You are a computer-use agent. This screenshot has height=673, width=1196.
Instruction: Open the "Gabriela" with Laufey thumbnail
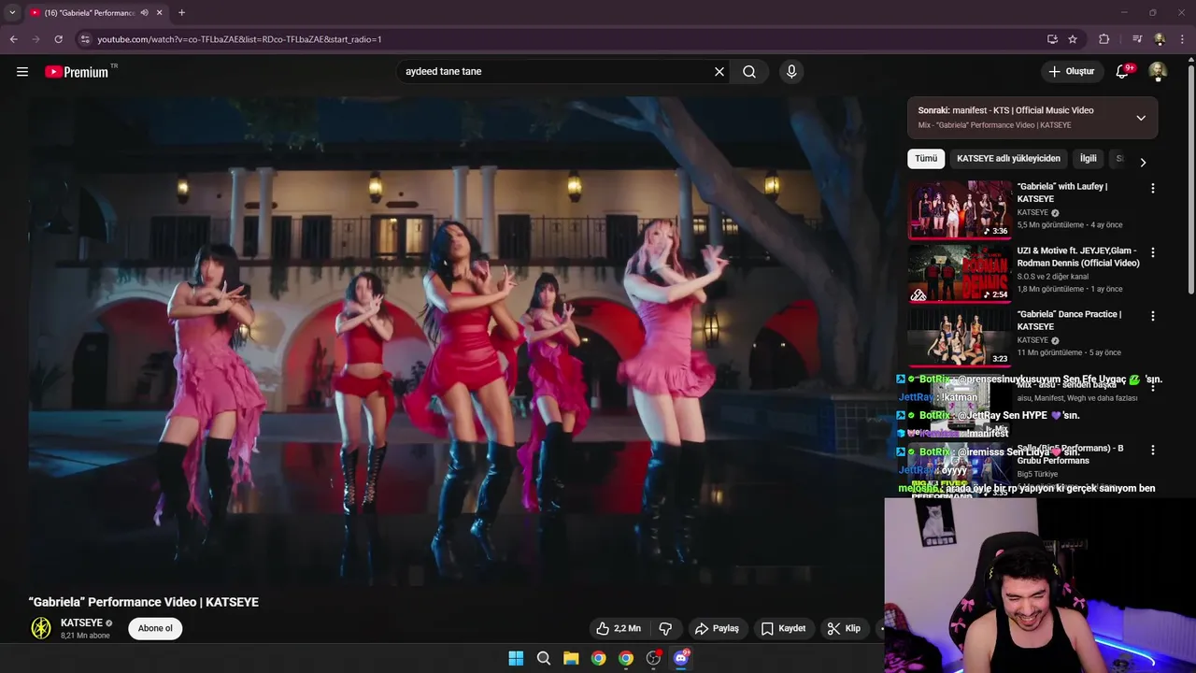tap(960, 209)
